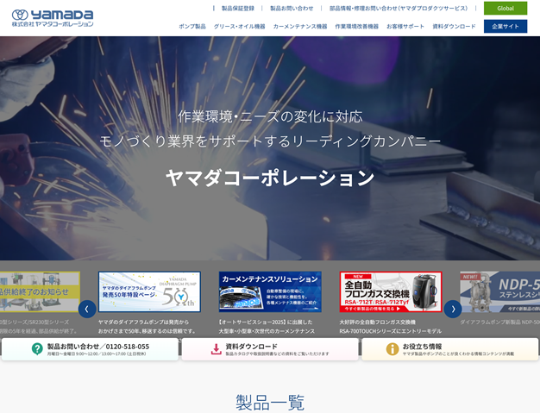Click the red download arrow icon
Image resolution: width=540 pixels, height=413 pixels.
[x=216, y=349]
